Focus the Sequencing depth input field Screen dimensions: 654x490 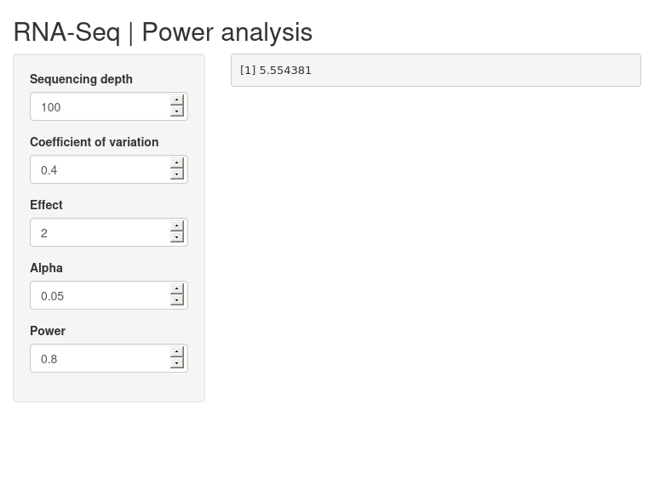point(100,106)
